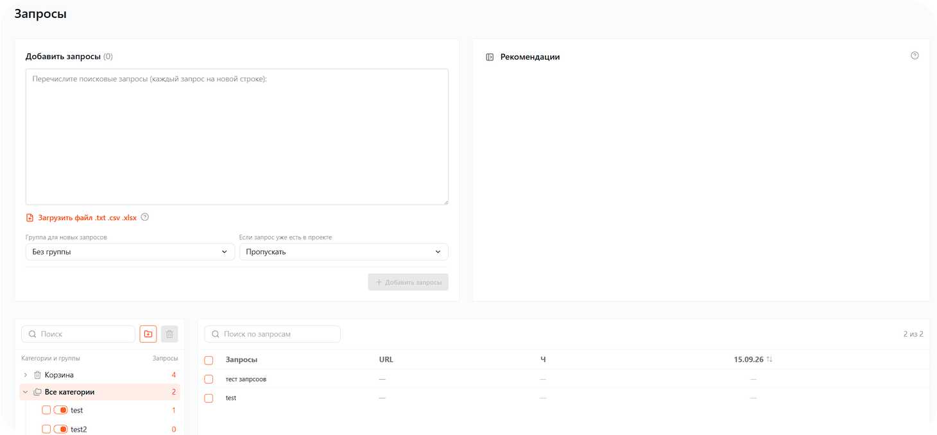This screenshot has height=435, width=937.
Task: Click the Ч column header
Action: click(543, 359)
